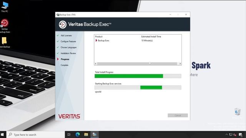
Task: Click the 10 Minute(s) value
Action: coord(147,41)
